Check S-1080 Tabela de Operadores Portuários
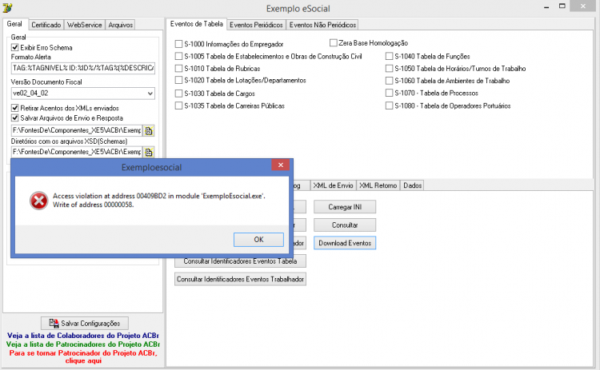600x370 pixels. coord(389,105)
